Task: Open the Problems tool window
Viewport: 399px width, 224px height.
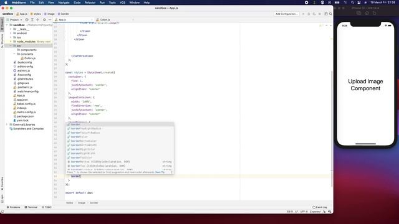Action: click(x=13, y=207)
